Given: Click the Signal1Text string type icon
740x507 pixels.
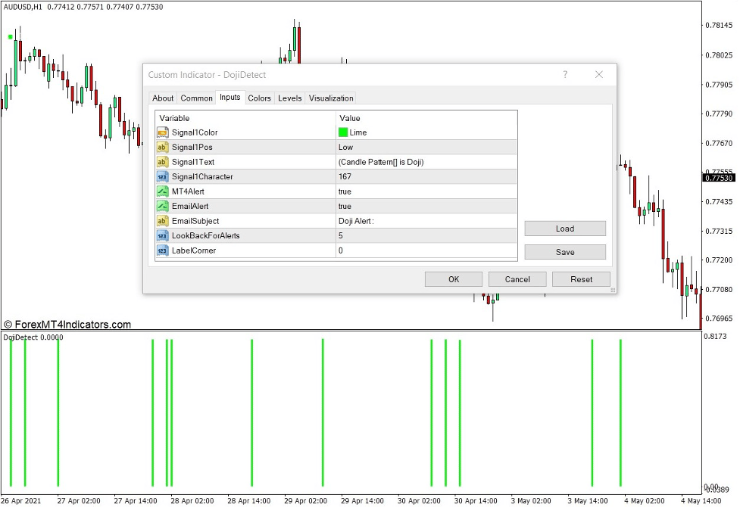Looking at the screenshot, I should point(162,162).
